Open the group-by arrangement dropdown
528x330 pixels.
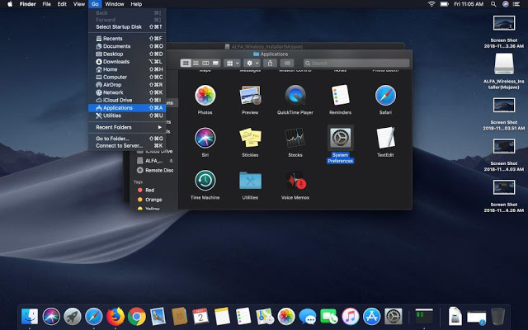tap(233, 63)
